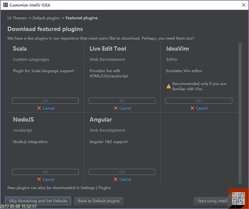Cancel the NodeJS plugin download
249x209 pixels.
click(x=49, y=179)
